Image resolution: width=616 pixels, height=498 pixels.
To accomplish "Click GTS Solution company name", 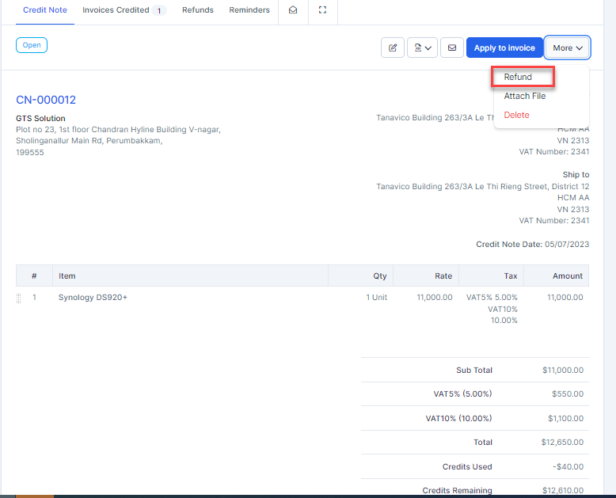I will click(40, 118).
